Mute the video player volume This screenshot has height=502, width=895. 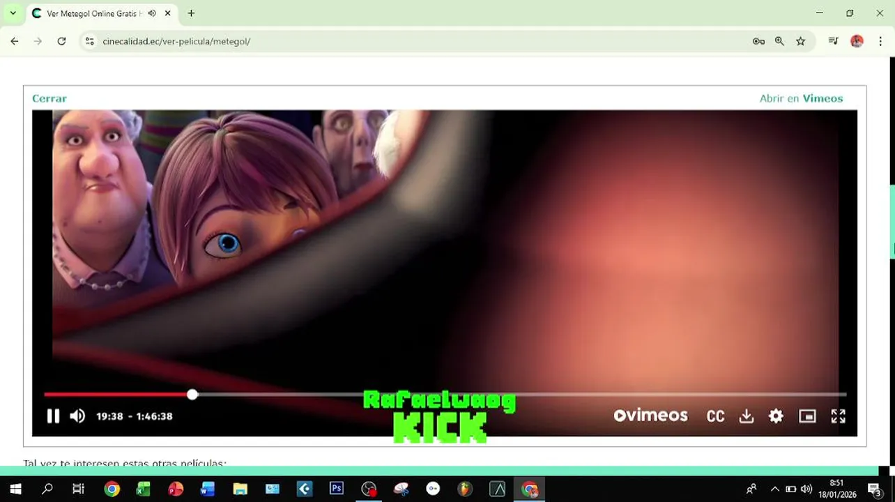point(77,416)
